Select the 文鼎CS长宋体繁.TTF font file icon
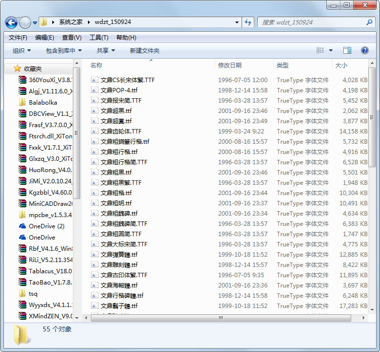This screenshot has width=380, height=352. pyautogui.click(x=94, y=80)
